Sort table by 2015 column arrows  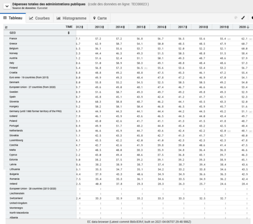pyautogui.click(x=145, y=27)
